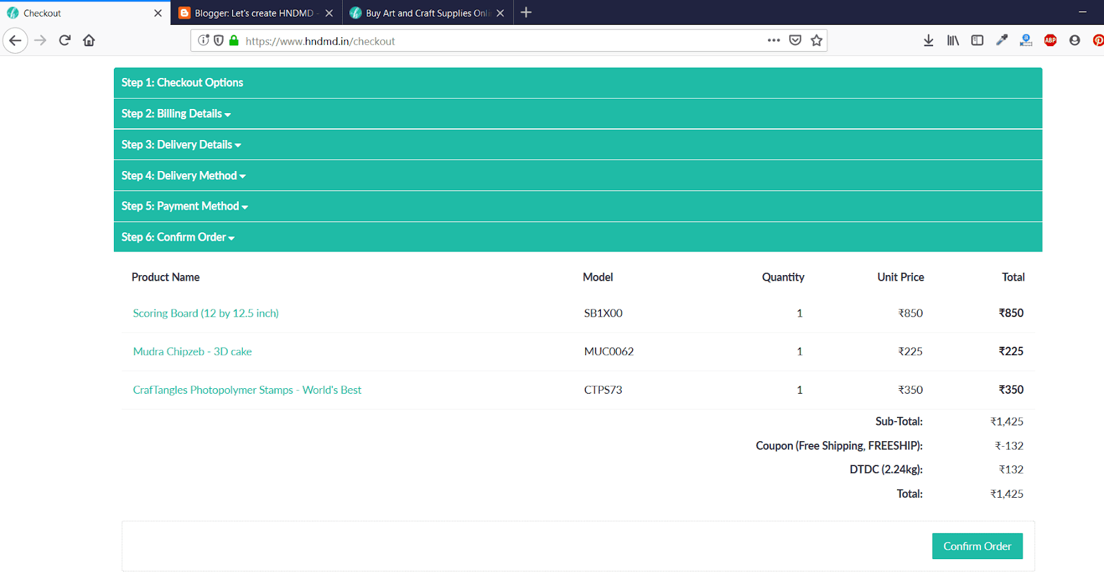
Task: Activate the eyedropper extension
Action: (x=1002, y=41)
